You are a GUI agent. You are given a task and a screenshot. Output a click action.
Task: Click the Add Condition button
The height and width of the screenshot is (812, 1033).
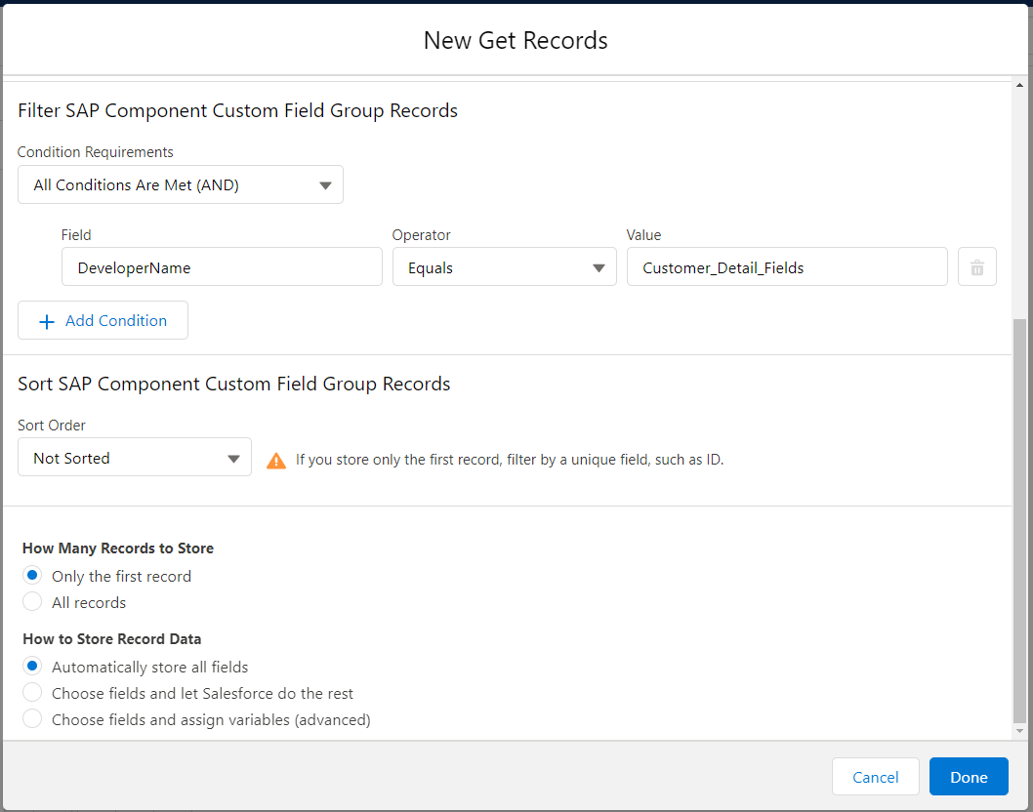103,321
